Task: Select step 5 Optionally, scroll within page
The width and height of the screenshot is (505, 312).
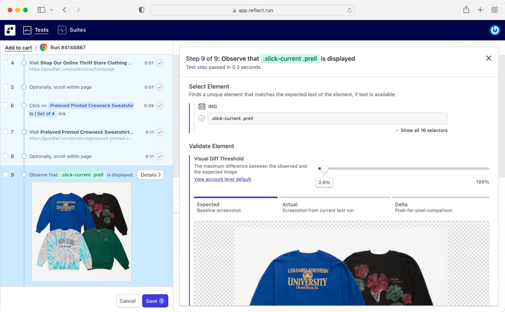Action: [60, 87]
